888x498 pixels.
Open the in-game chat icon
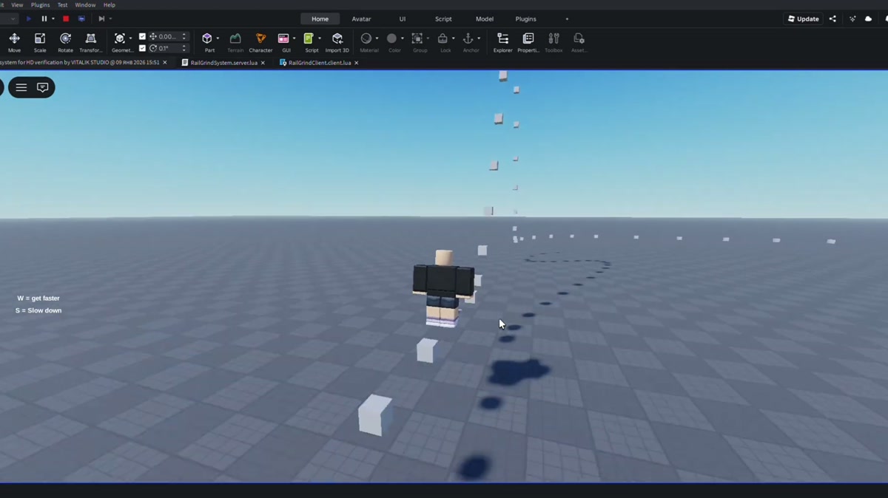[43, 87]
